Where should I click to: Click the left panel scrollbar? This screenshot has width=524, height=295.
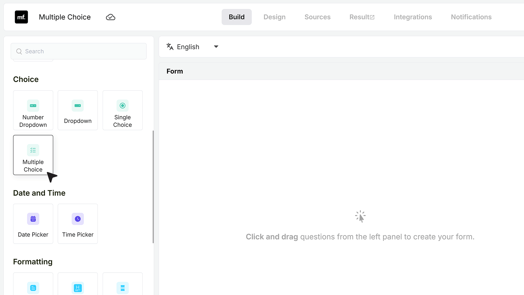153,187
